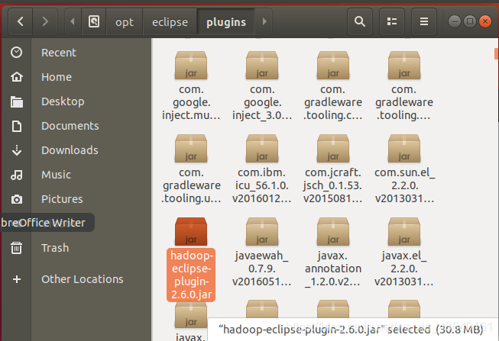Click the highlighted hadoop-eclipse-plugin jar icon
The height and width of the screenshot is (341, 499).
(x=191, y=232)
